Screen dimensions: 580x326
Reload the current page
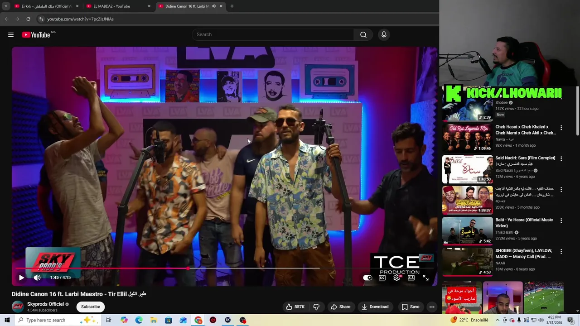[x=28, y=19]
